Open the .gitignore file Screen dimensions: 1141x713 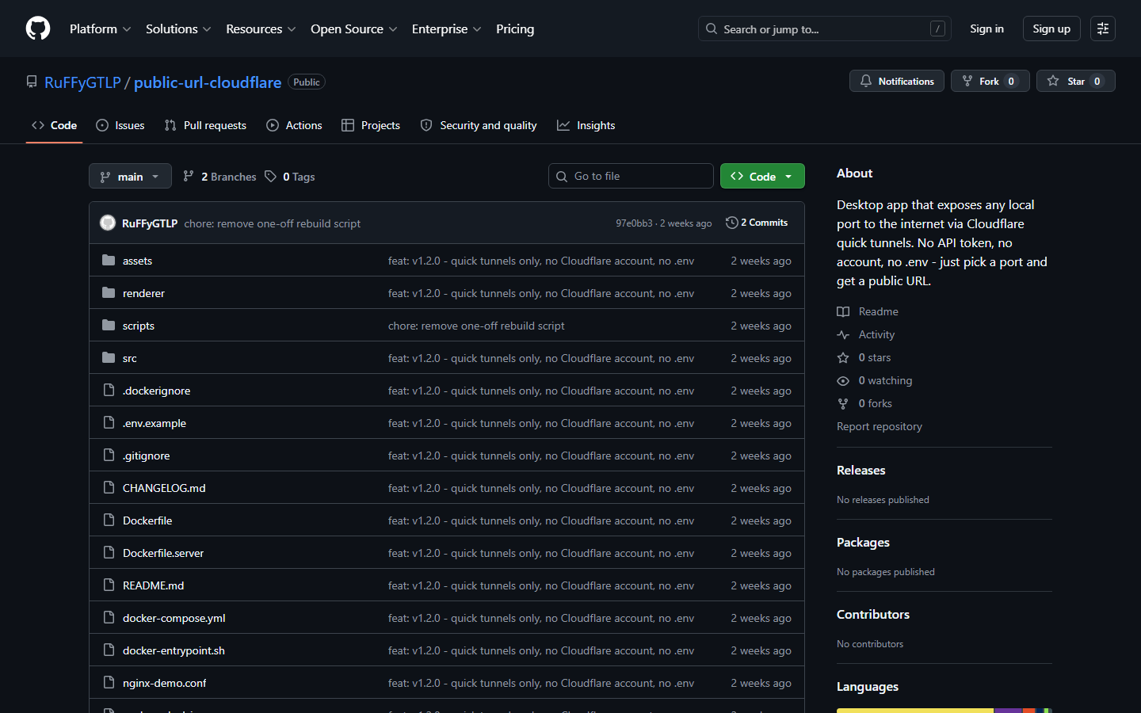point(146,456)
